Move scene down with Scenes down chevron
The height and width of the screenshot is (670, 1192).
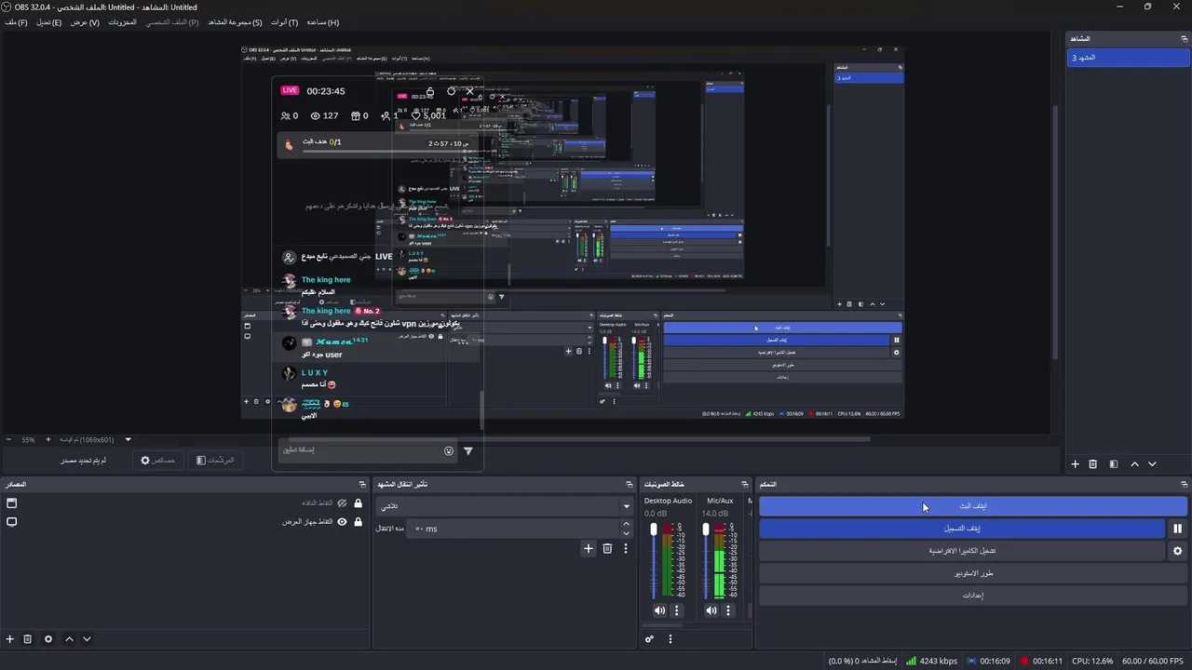pos(1152,464)
